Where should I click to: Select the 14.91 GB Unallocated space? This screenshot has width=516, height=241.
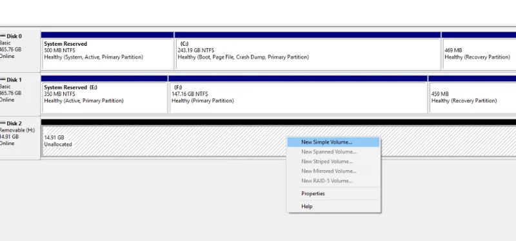279,139
